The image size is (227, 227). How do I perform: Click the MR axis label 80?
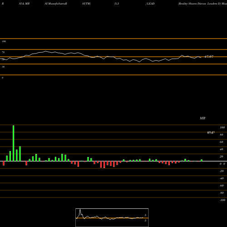222,135
